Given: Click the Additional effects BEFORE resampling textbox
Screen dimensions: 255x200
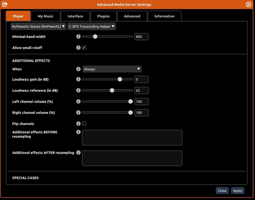Looking at the screenshot, I should (x=132, y=138).
